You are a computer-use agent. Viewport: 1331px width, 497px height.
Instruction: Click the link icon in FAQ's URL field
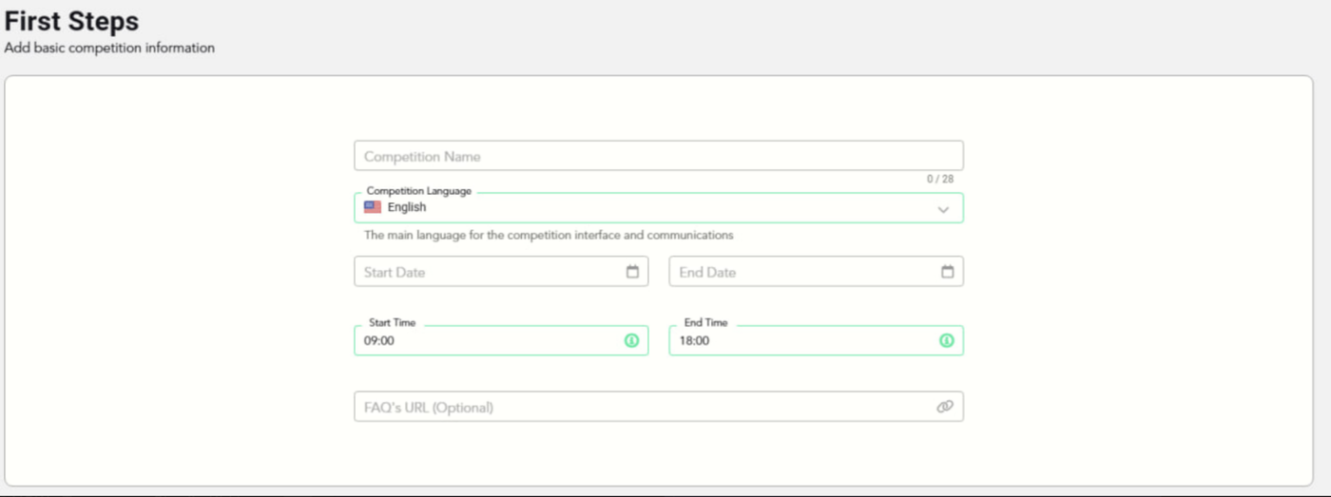pyautogui.click(x=944, y=407)
